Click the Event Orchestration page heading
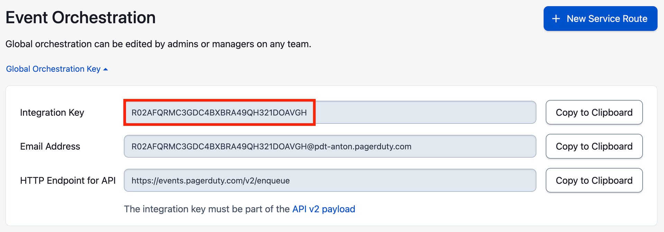664x232 pixels. click(80, 17)
